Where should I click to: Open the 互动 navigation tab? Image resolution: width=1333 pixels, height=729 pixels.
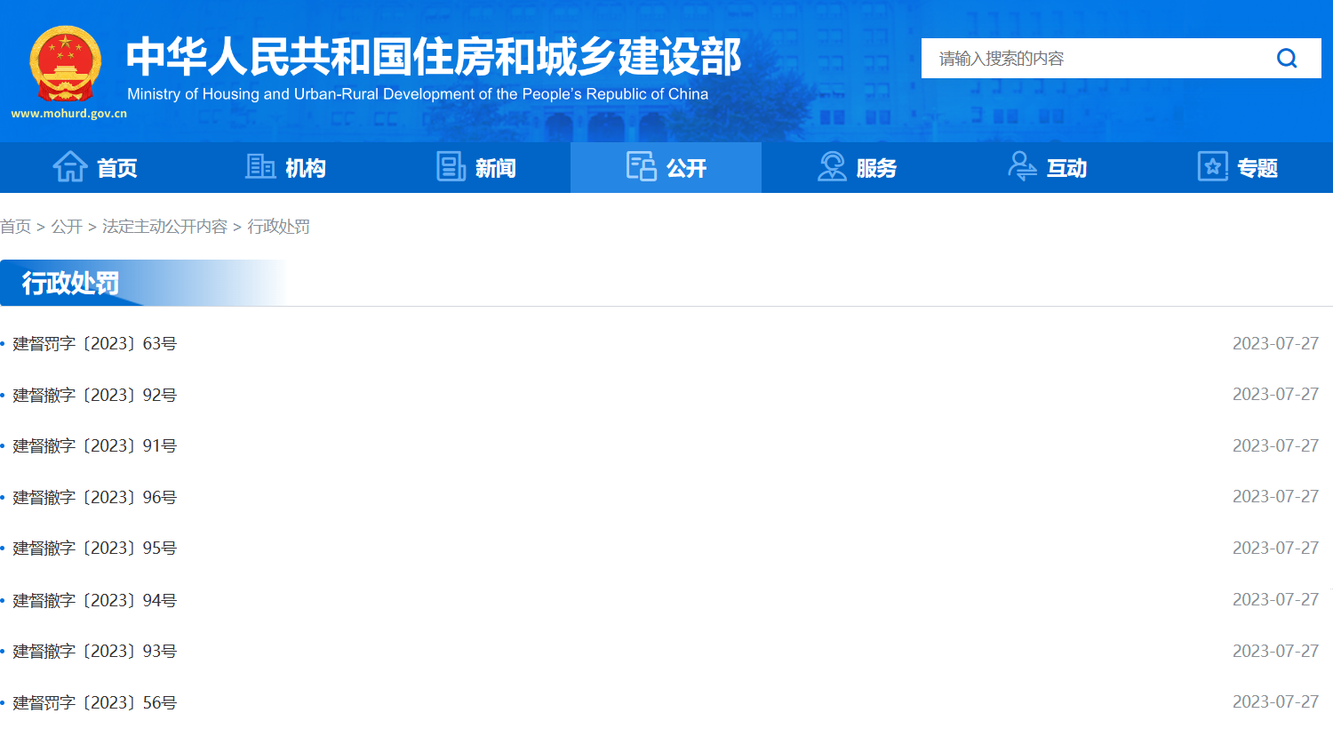(x=1047, y=167)
